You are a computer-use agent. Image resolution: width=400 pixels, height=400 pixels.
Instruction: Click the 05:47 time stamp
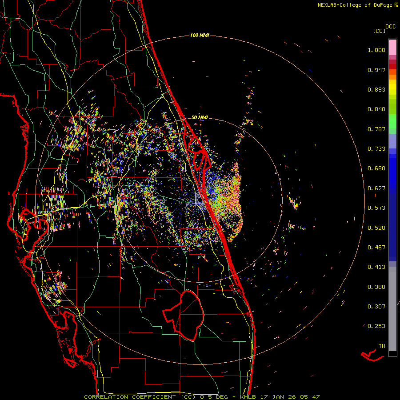point(310,397)
